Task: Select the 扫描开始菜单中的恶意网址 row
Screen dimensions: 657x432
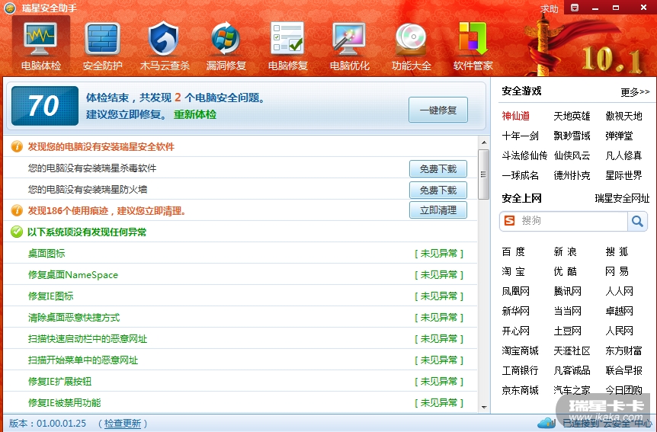Action: pos(241,360)
